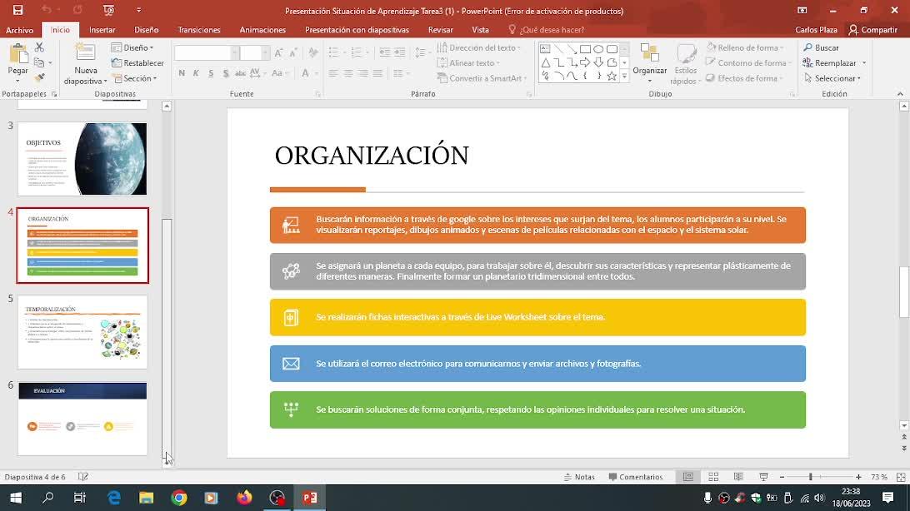Open the Seleccionar dropdown menu
The height and width of the screenshot is (511, 910).
(x=832, y=78)
